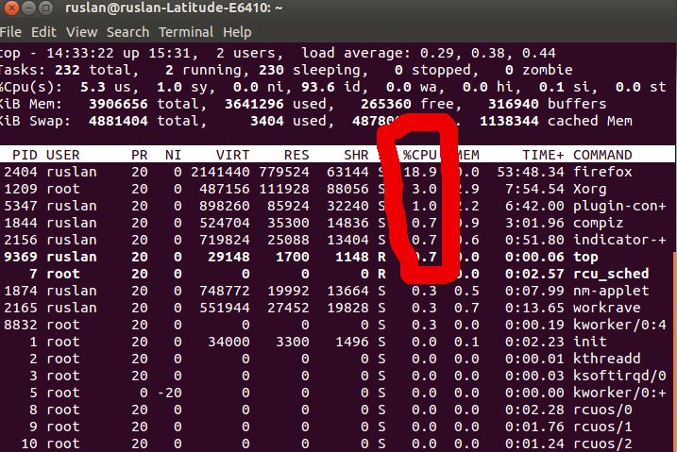The width and height of the screenshot is (677, 452).
Task: Select the bold top command name
Action: [586, 257]
